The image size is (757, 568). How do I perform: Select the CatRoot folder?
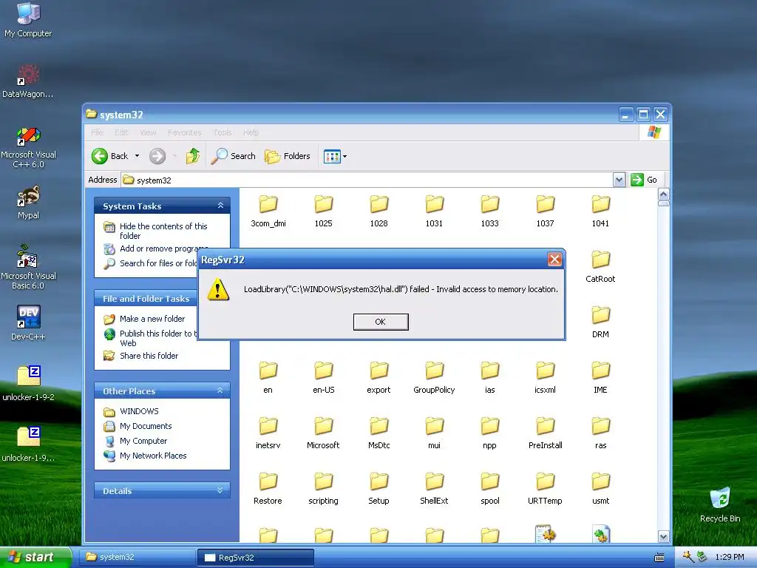600,266
